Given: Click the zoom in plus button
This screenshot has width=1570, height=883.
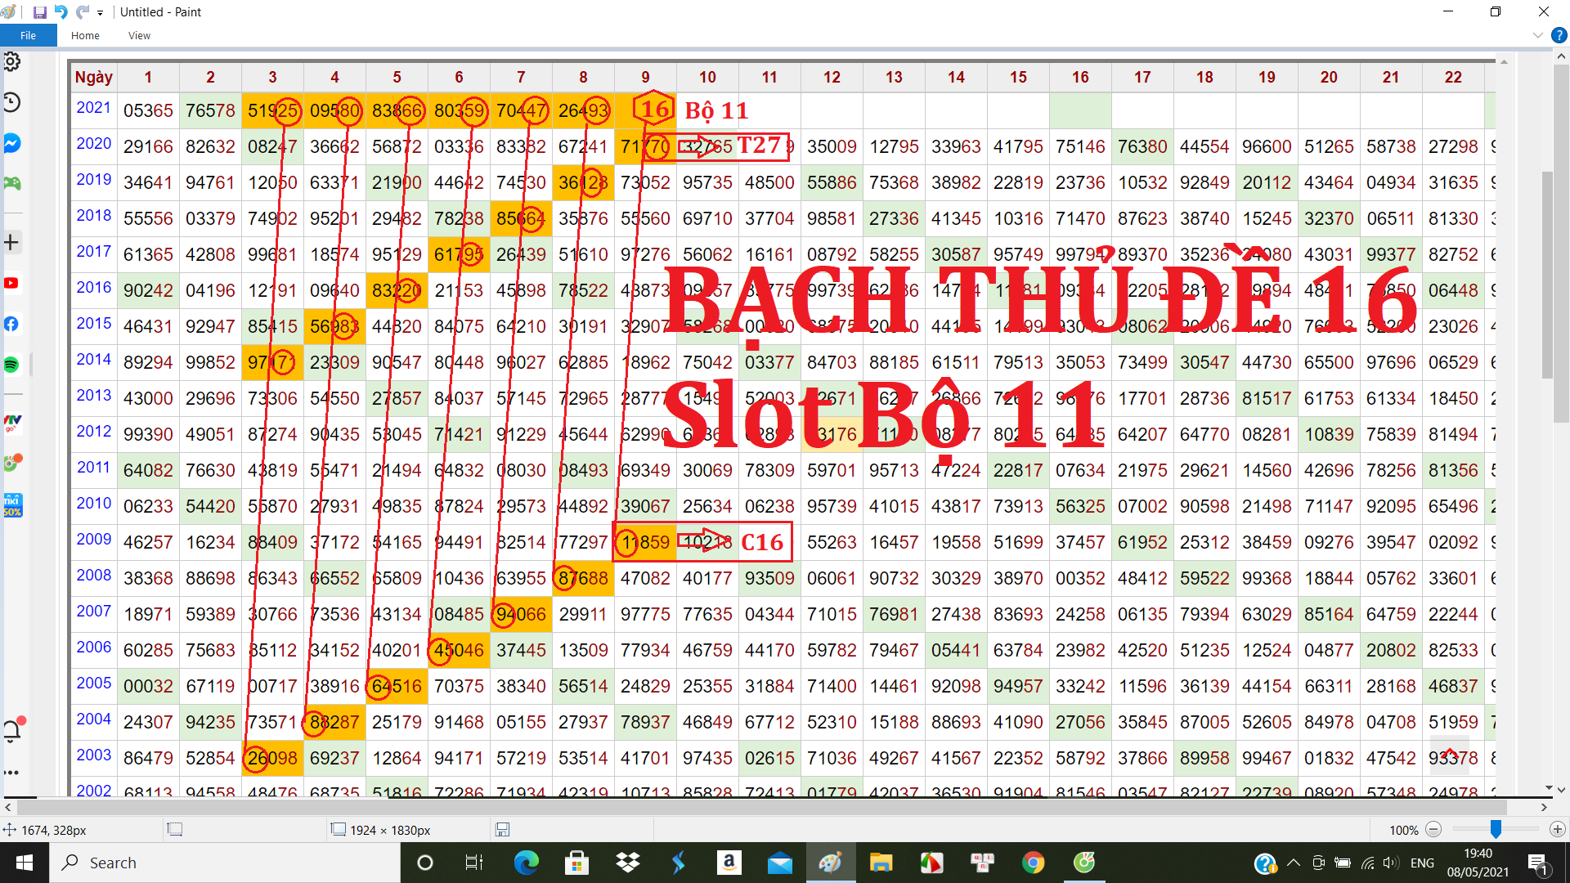Looking at the screenshot, I should click(1557, 829).
